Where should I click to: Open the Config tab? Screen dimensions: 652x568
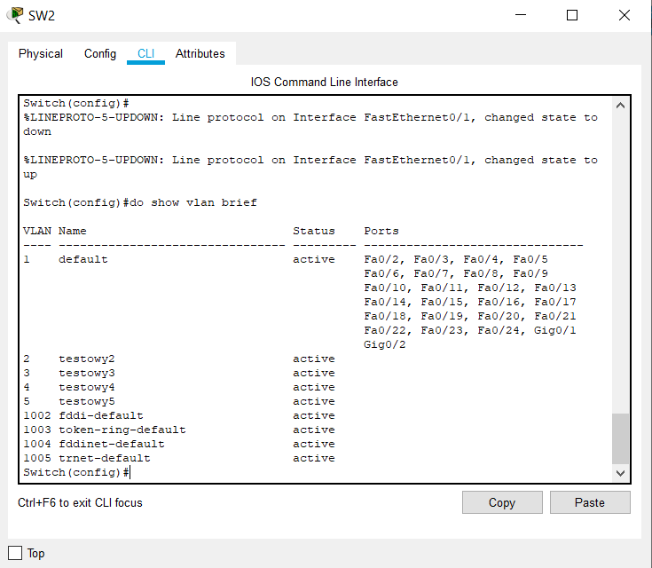tap(100, 53)
